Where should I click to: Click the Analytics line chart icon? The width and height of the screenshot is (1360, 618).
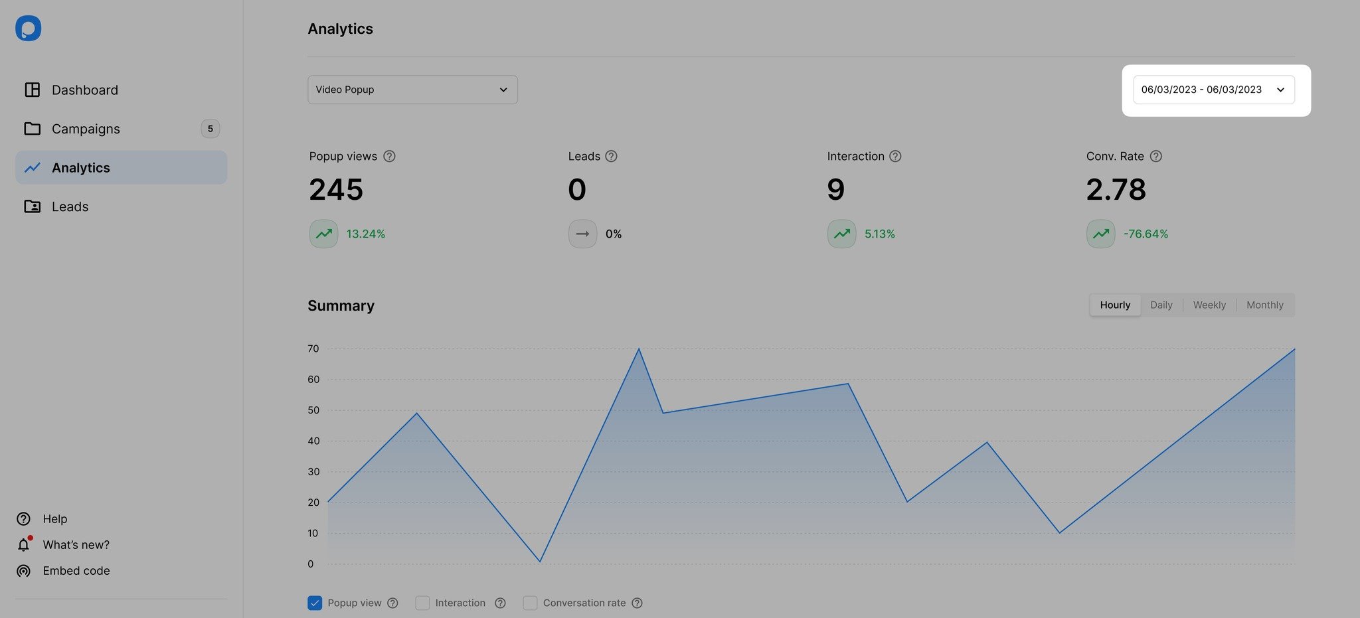pyautogui.click(x=32, y=168)
